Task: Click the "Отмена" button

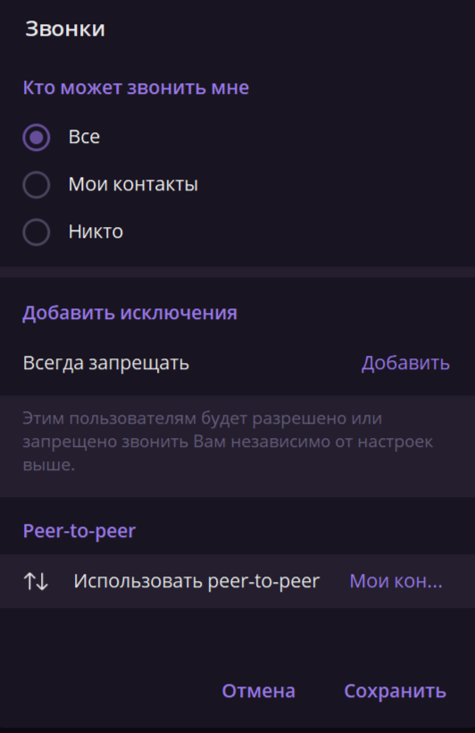Action: point(258,691)
